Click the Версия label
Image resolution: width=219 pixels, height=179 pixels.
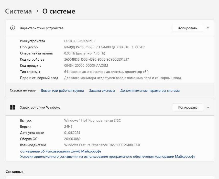click(x=26, y=127)
